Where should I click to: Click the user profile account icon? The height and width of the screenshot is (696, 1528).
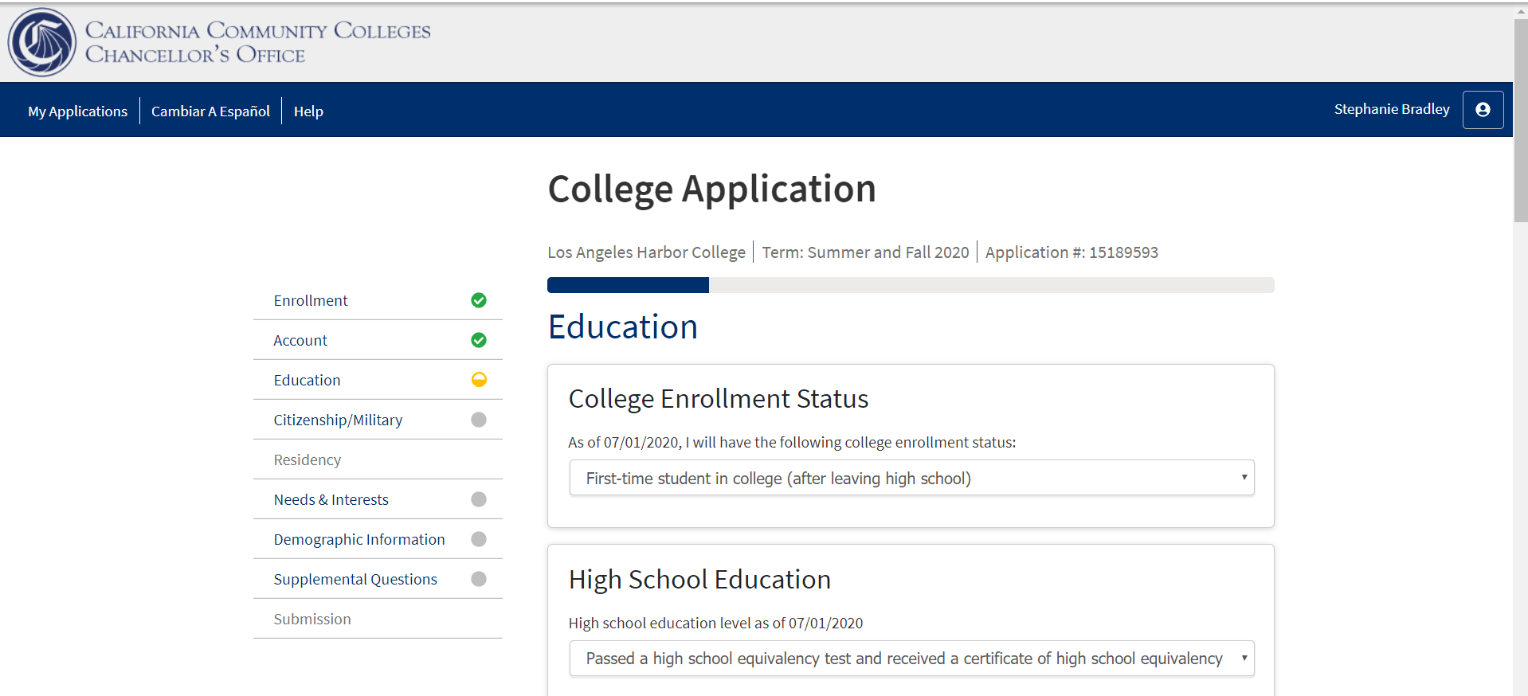click(1483, 110)
